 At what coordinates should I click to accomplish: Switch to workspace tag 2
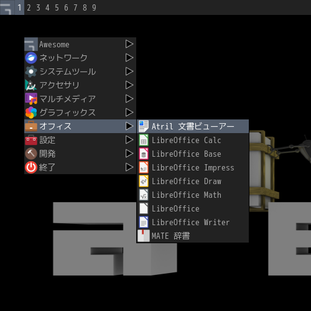pyautogui.click(x=29, y=7)
